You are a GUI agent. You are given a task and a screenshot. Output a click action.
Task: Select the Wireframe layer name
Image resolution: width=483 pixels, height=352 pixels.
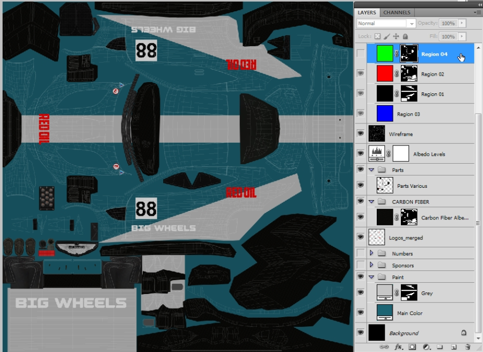(x=401, y=134)
